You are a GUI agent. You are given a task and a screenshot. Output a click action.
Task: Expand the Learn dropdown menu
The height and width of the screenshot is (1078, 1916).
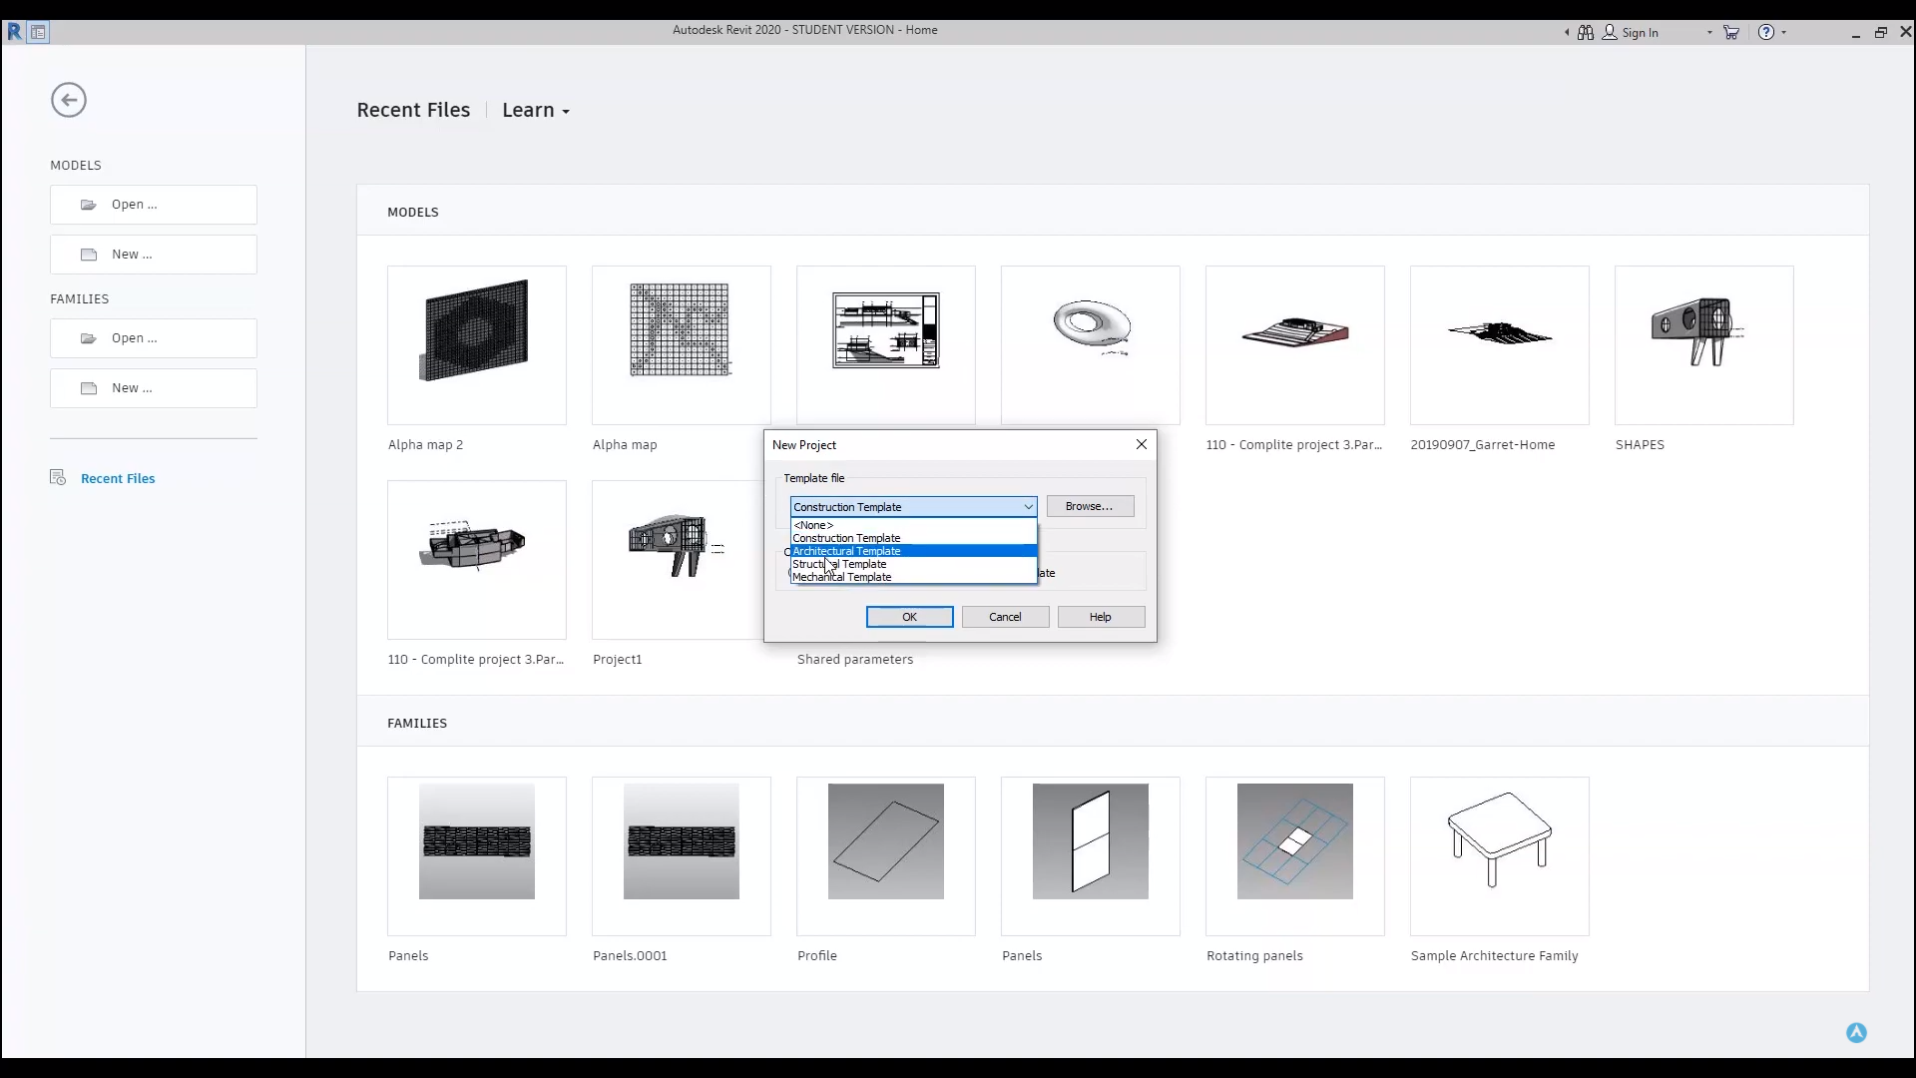pyautogui.click(x=536, y=111)
